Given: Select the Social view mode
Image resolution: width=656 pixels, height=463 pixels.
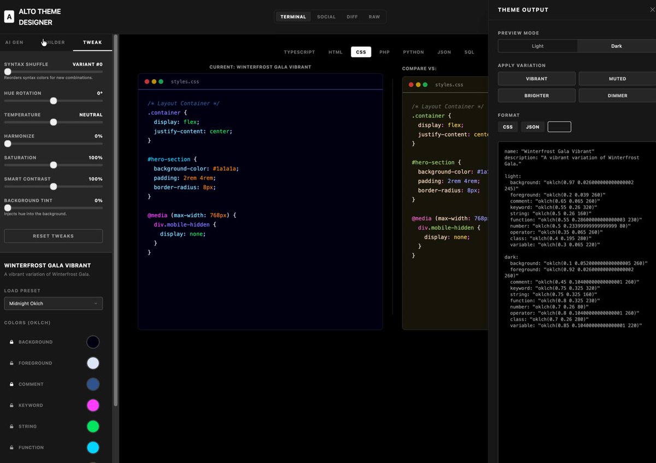Looking at the screenshot, I should 326,17.
